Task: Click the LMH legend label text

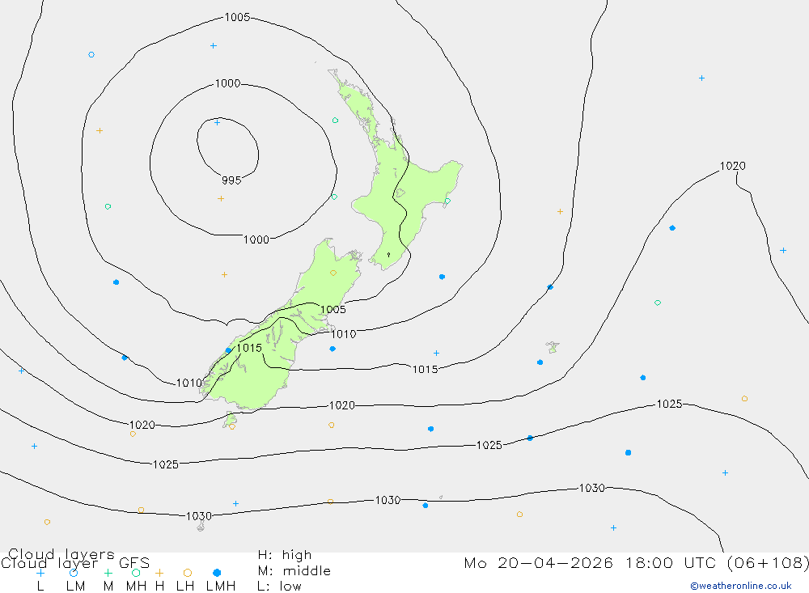Action: 221,587
